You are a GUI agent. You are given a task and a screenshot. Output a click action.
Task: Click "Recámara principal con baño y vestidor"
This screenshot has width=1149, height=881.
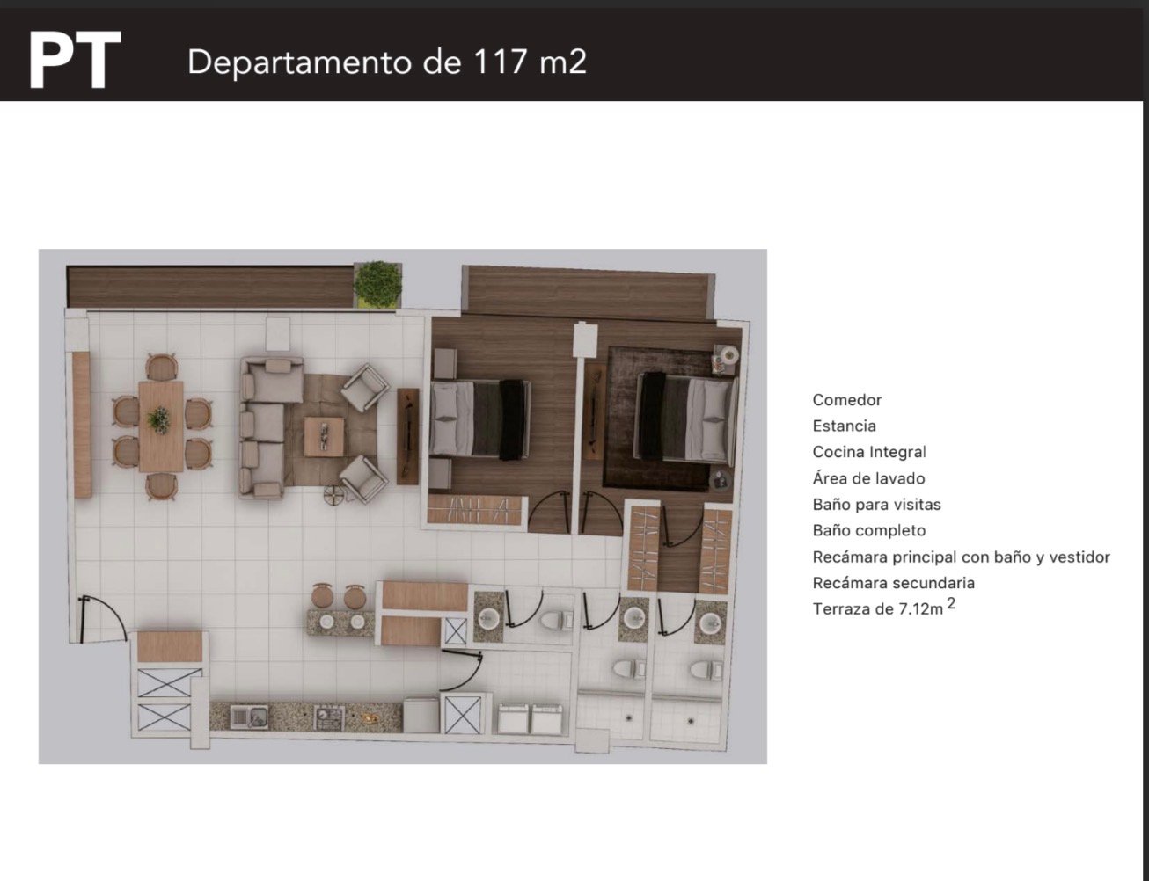[961, 557]
